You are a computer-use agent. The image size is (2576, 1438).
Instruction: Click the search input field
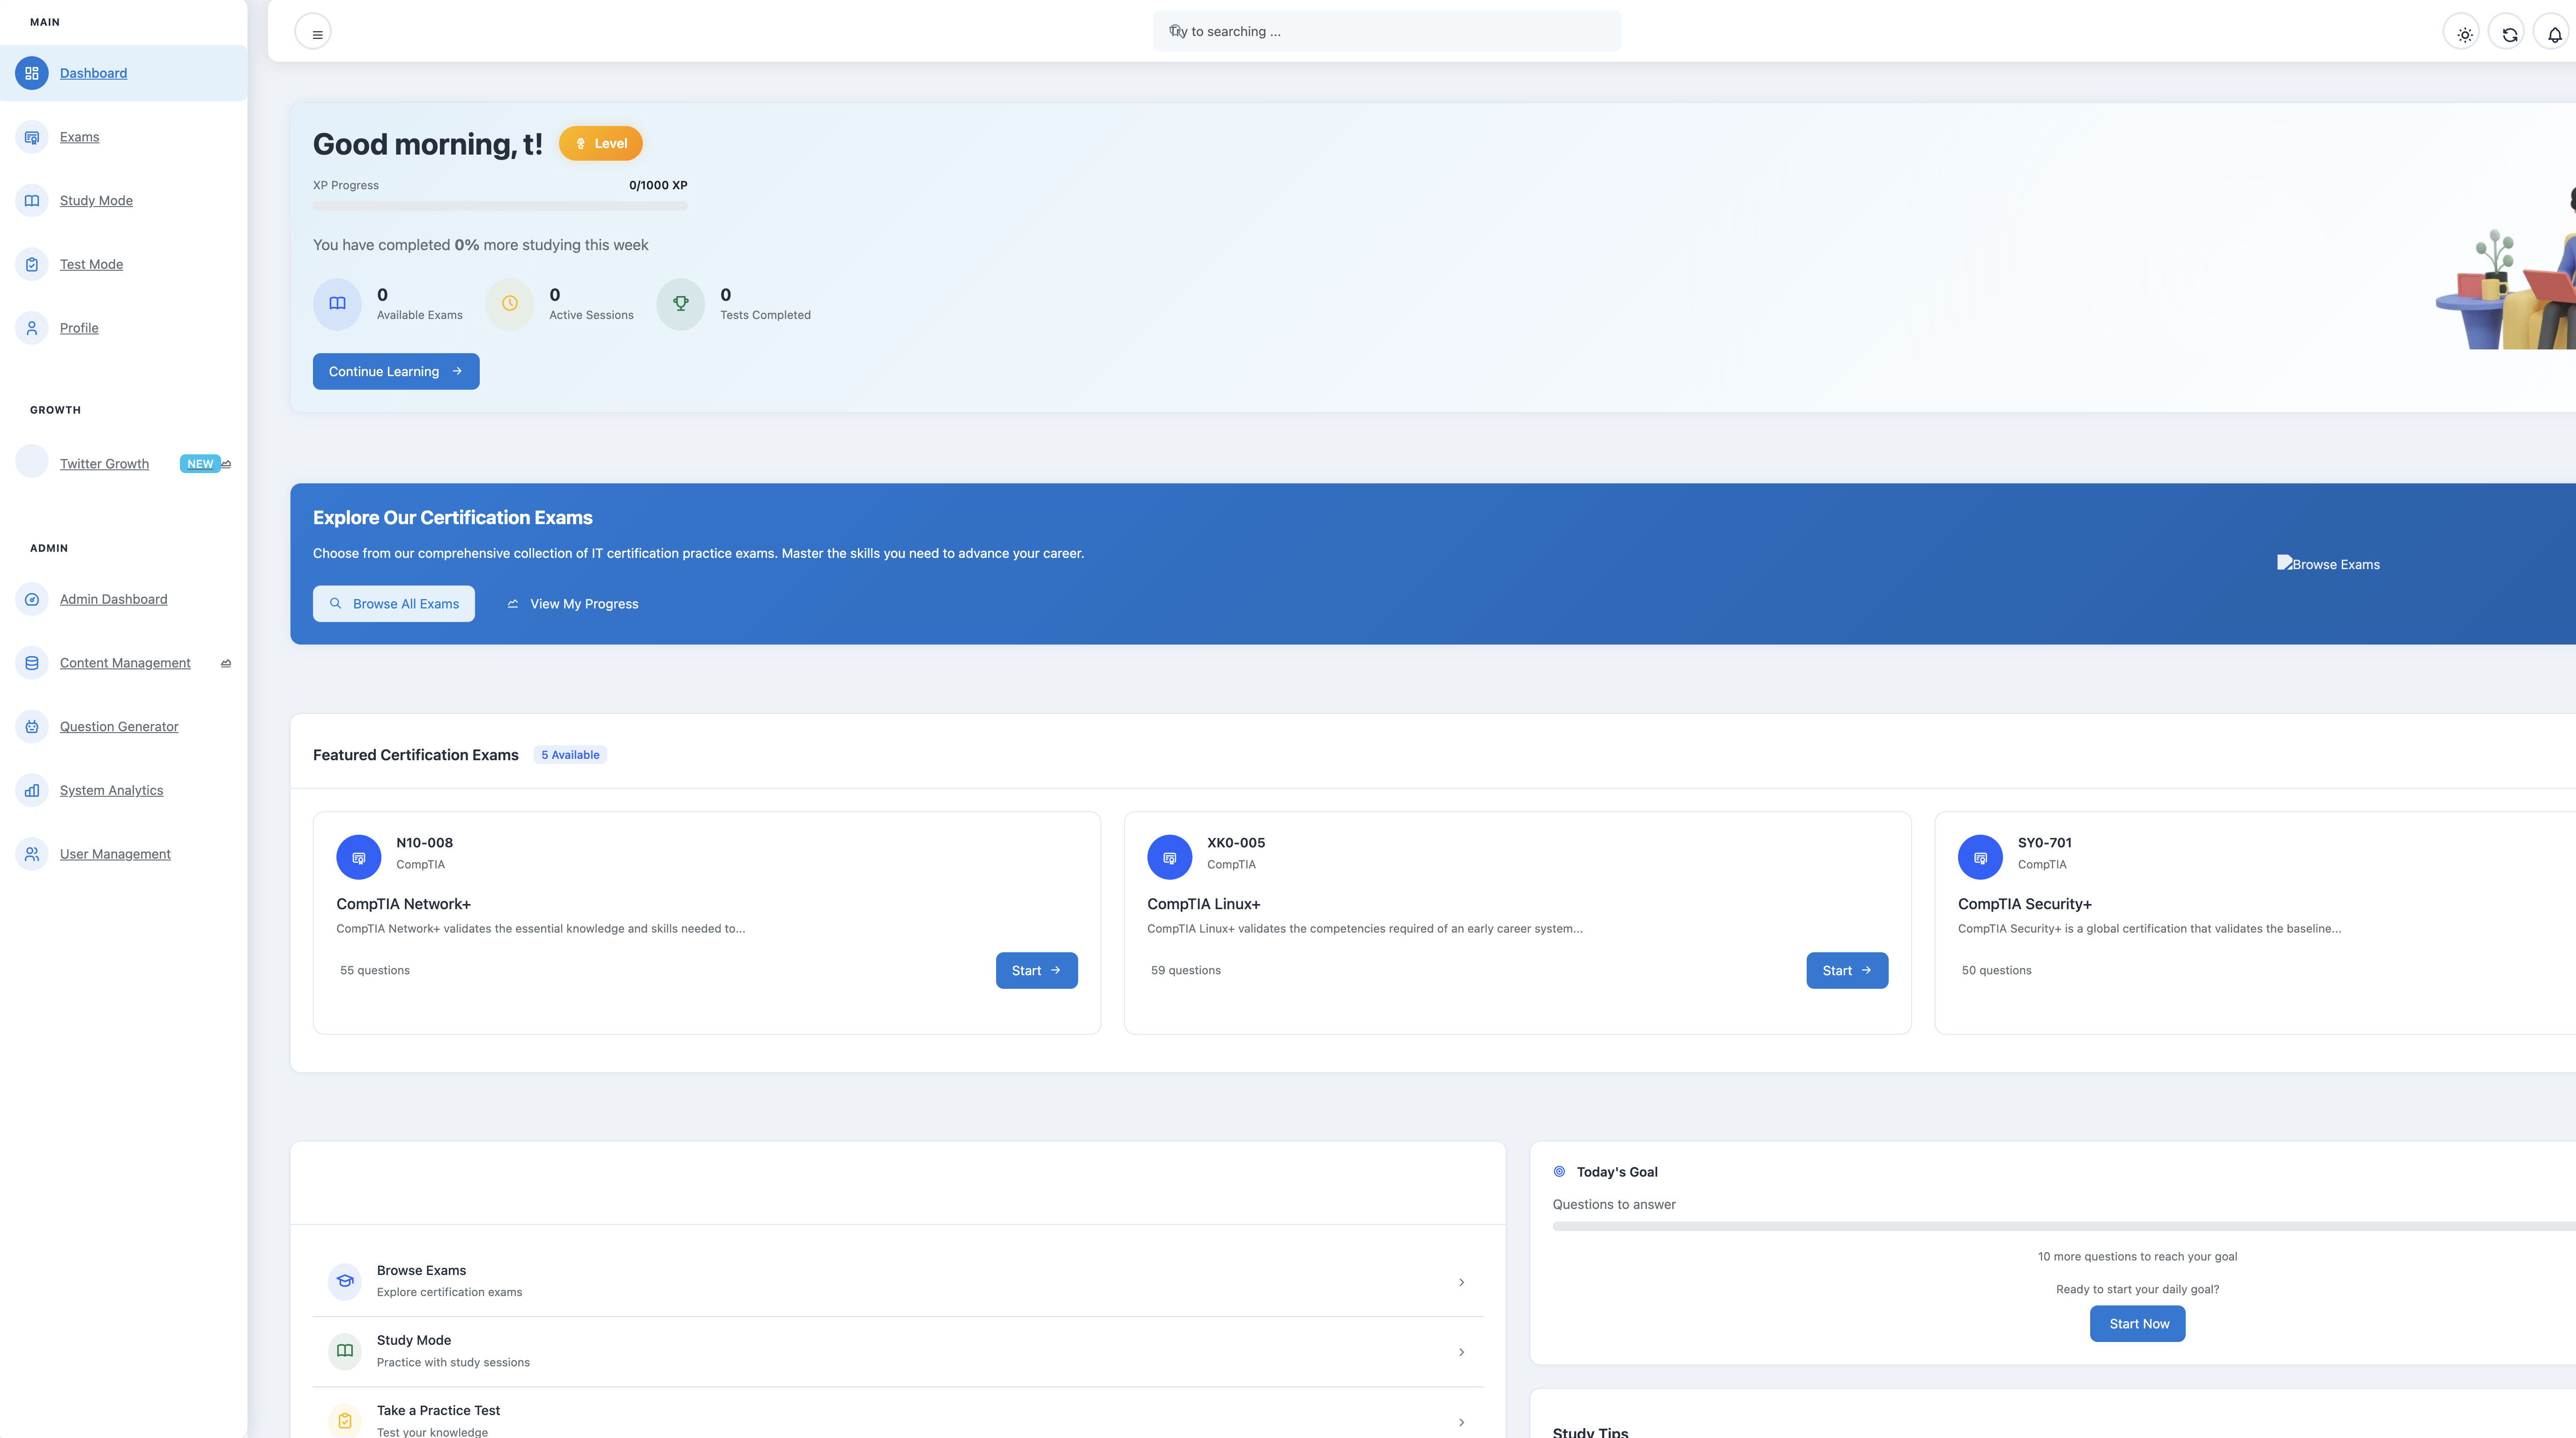tap(1387, 31)
